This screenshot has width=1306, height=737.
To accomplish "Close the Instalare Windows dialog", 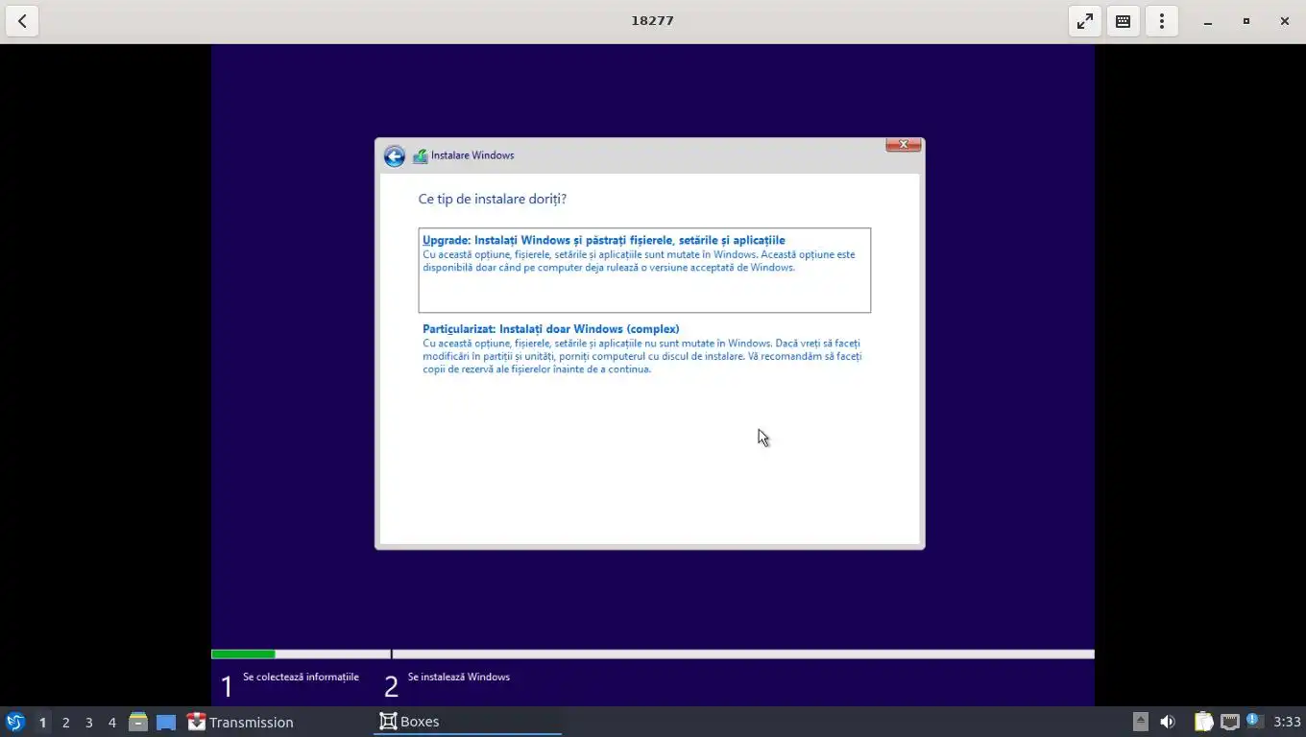I will (903, 145).
